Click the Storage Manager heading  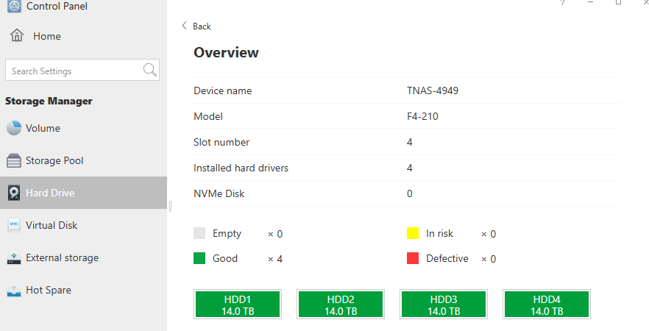[x=49, y=101]
